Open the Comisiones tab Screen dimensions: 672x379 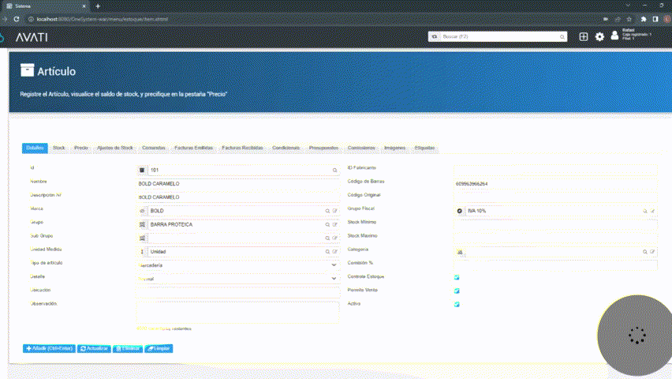click(x=361, y=148)
